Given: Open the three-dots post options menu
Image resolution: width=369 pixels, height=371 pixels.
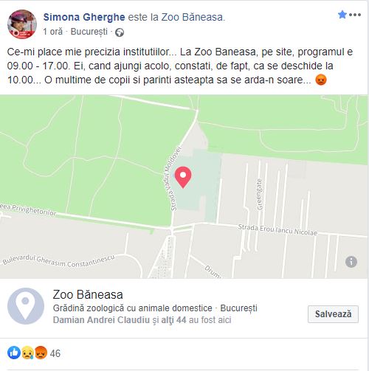Looking at the screenshot, I should (x=355, y=15).
